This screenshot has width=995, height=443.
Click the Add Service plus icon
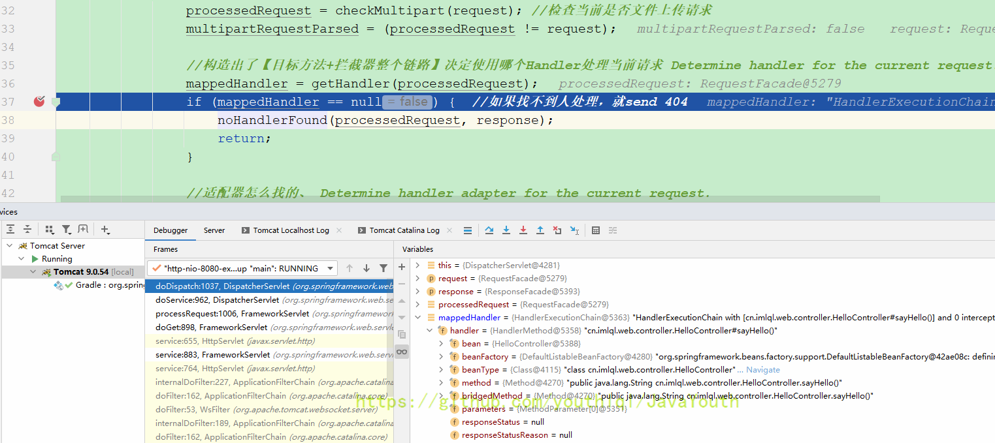105,230
